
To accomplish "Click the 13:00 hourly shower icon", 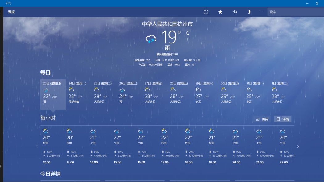I will (x=69, y=131).
